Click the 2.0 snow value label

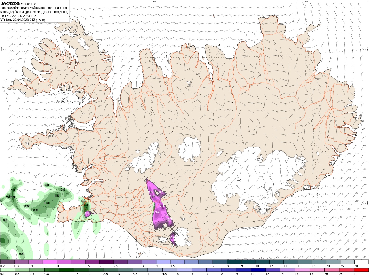pyautogui.click(x=150, y=192)
